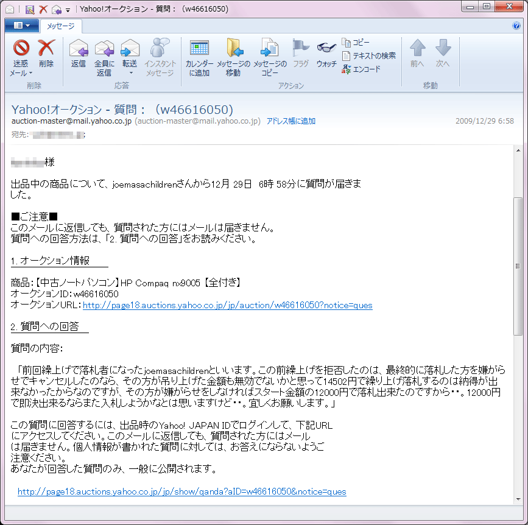Image resolution: width=528 pixels, height=525 pixels.
Task: Click the エンコード encoding button
Action: [361, 69]
